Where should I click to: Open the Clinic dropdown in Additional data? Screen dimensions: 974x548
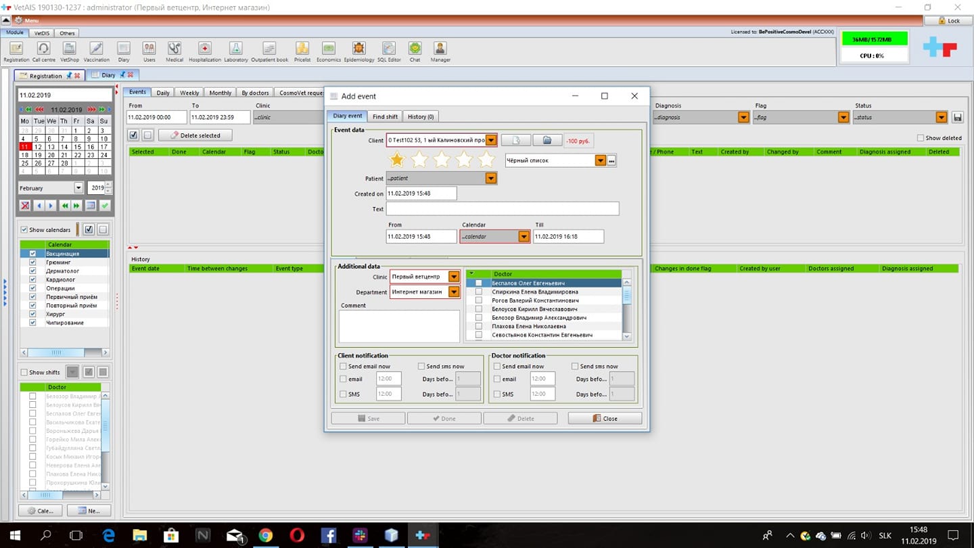click(454, 277)
